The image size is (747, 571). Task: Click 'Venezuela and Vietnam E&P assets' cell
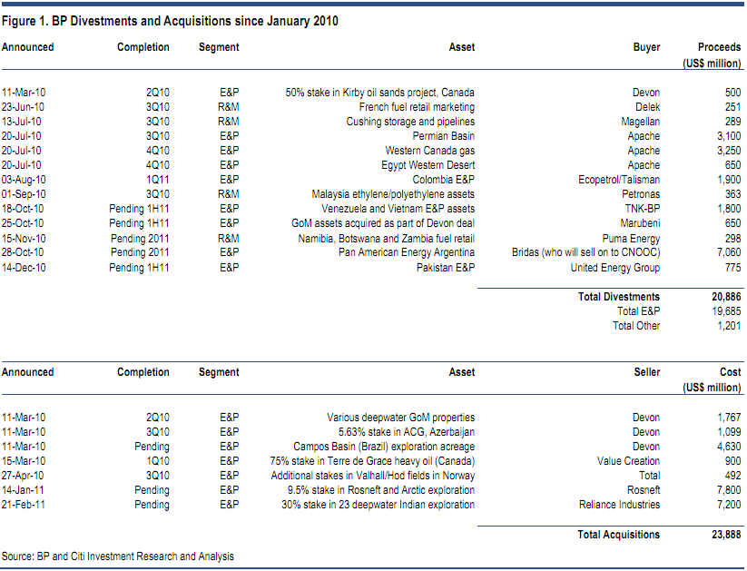(398, 209)
